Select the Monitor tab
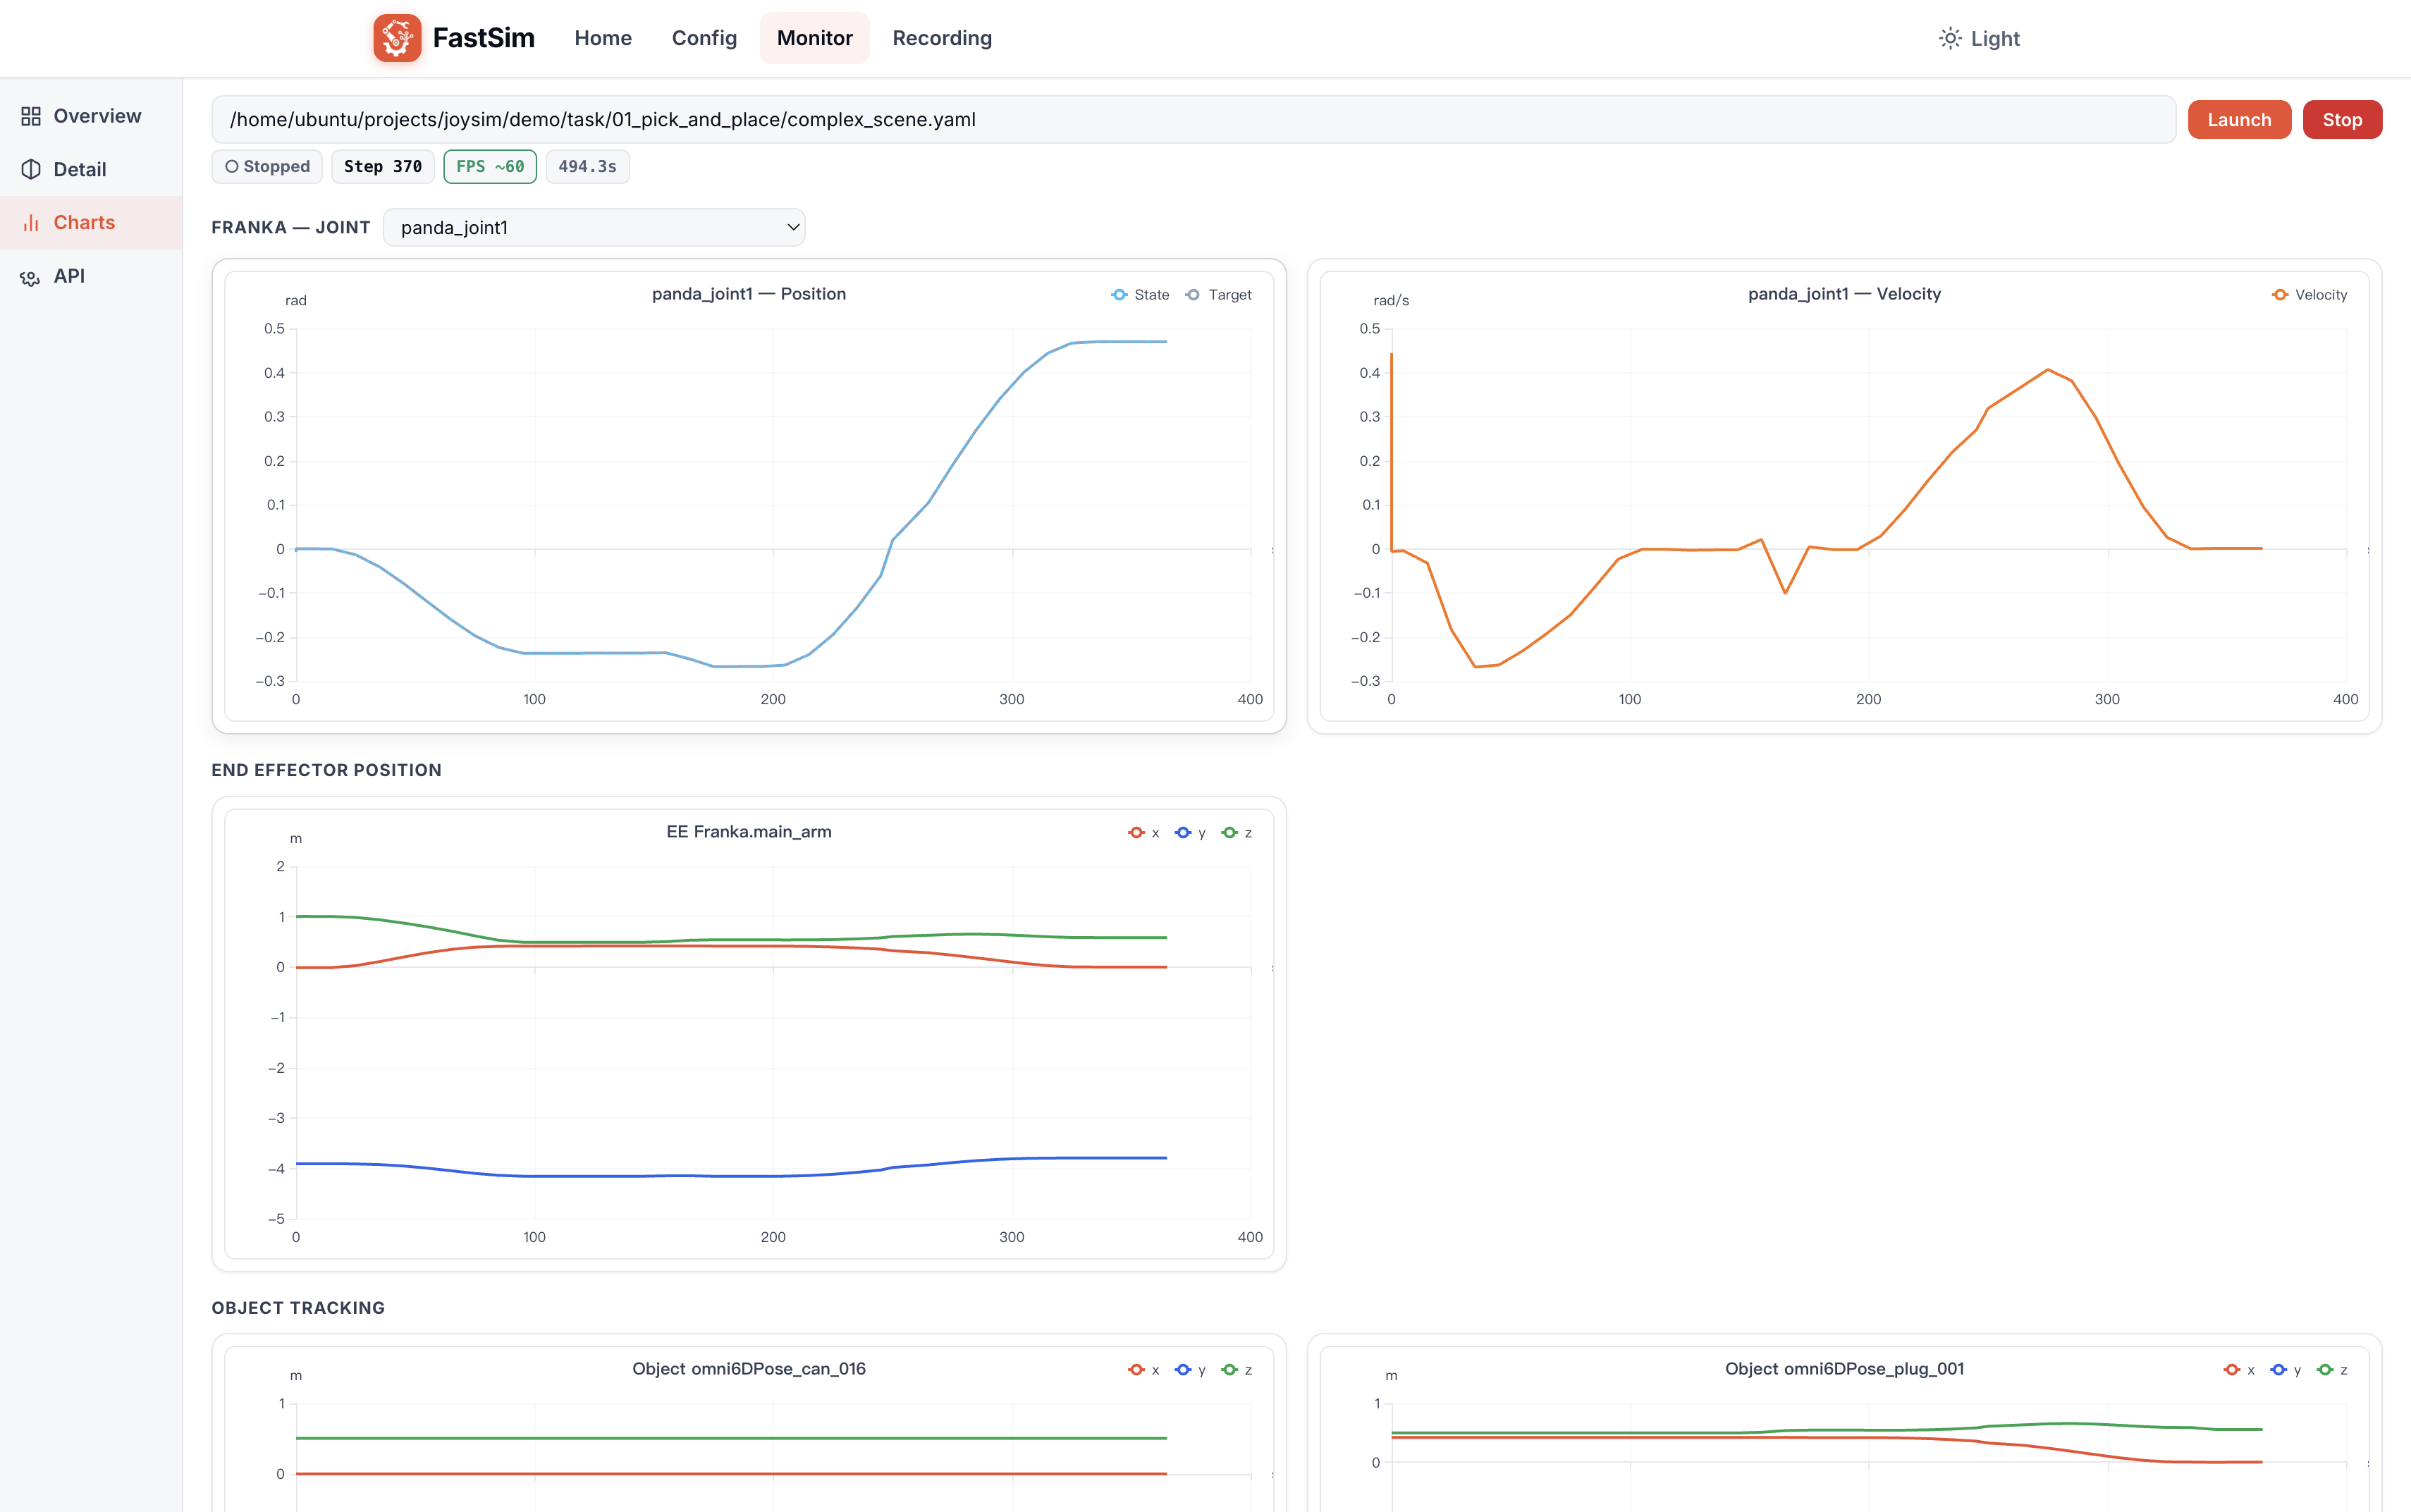This screenshot has width=2411, height=1512. [x=814, y=38]
